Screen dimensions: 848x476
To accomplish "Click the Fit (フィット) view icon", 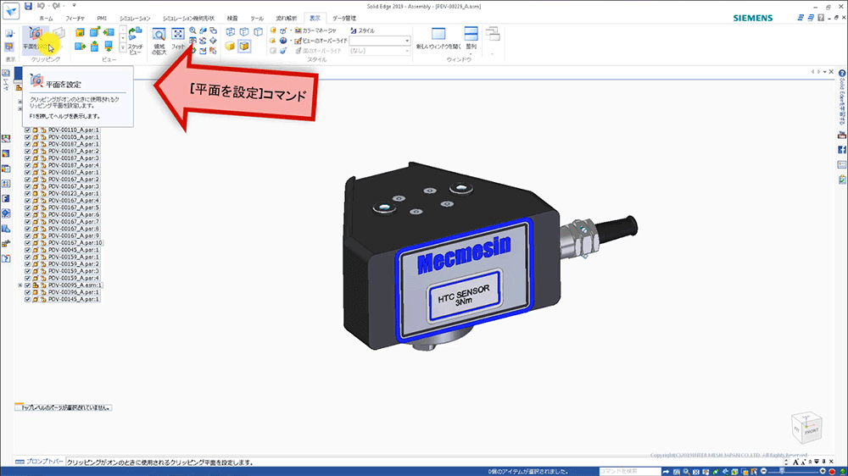I will point(178,36).
